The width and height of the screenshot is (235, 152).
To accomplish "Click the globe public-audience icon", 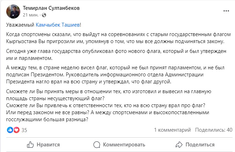I will click(43, 15).
